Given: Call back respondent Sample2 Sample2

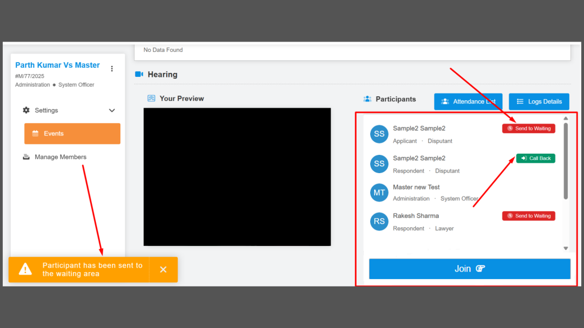Looking at the screenshot, I should [536, 158].
